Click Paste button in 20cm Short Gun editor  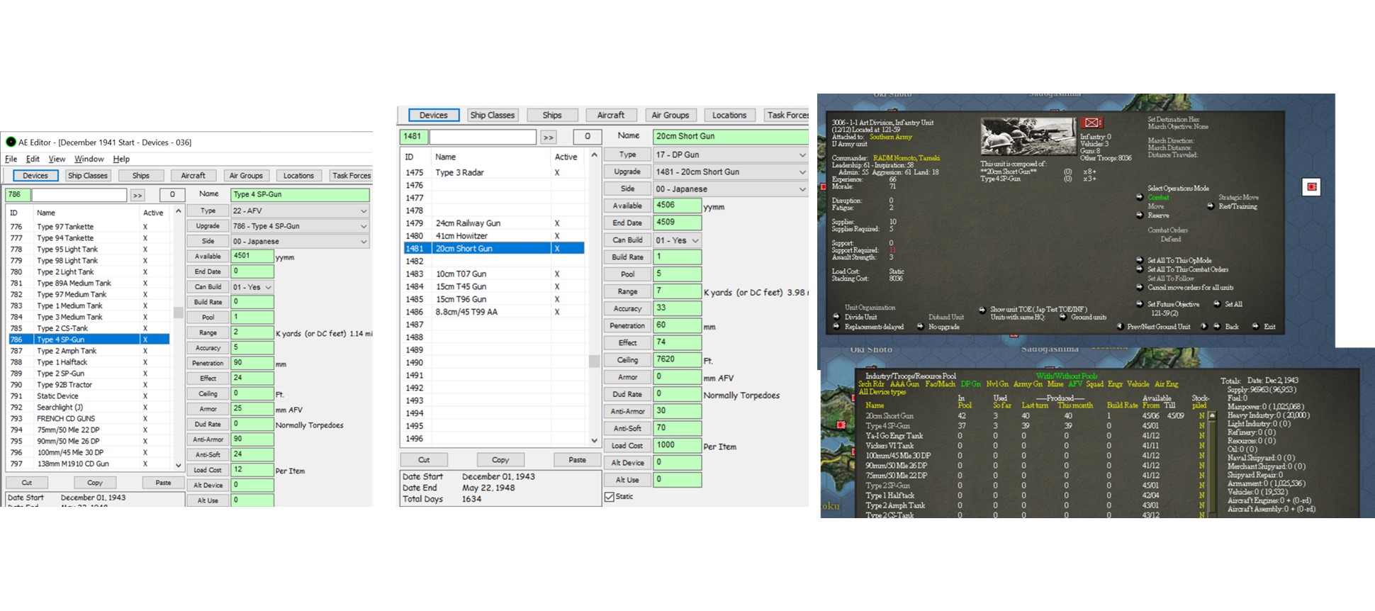coord(577,460)
